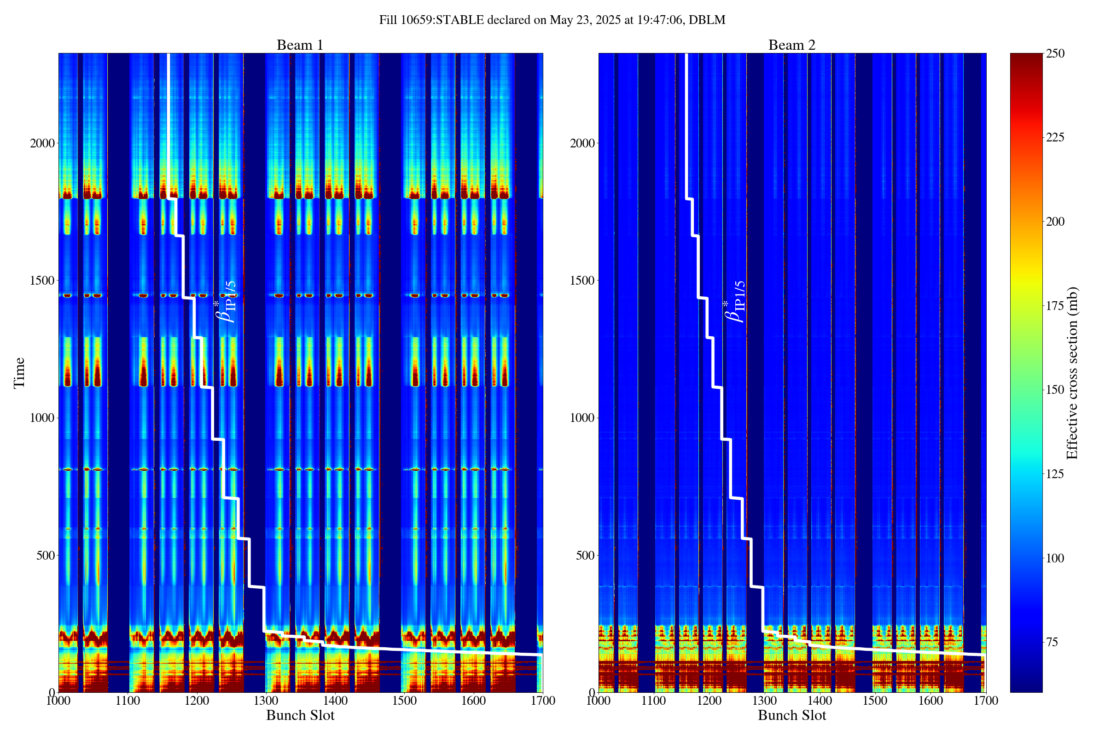Click Beam 1 x-axis tick '1400'

(x=336, y=701)
